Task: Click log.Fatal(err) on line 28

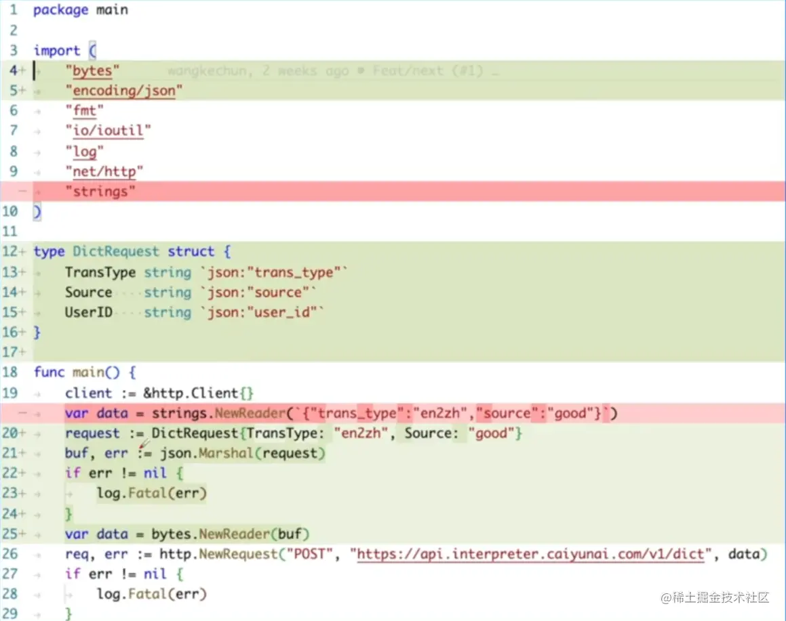Action: [x=151, y=594]
